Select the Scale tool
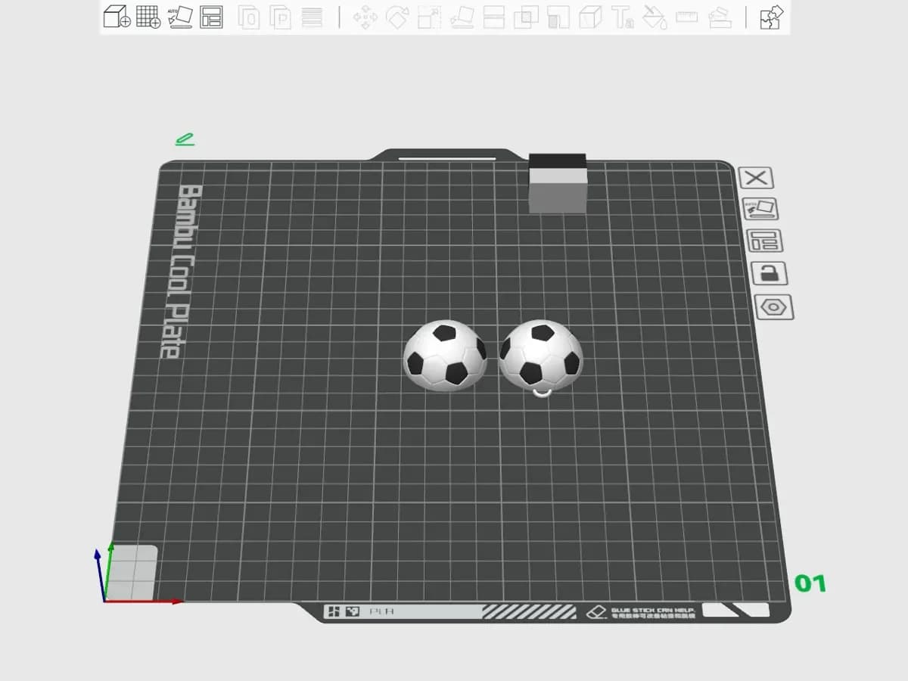 (429, 17)
